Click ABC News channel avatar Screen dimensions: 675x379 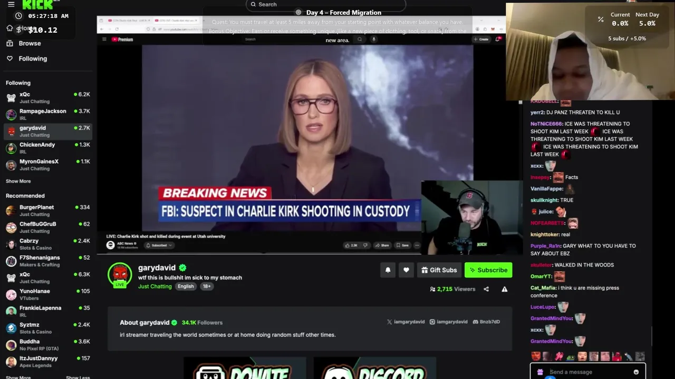[110, 245]
